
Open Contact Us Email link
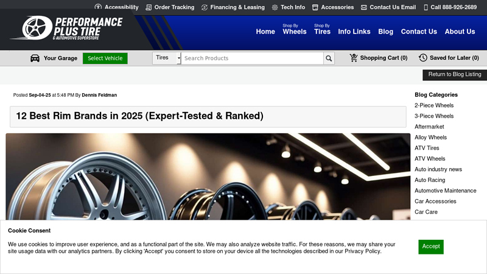coord(393,7)
